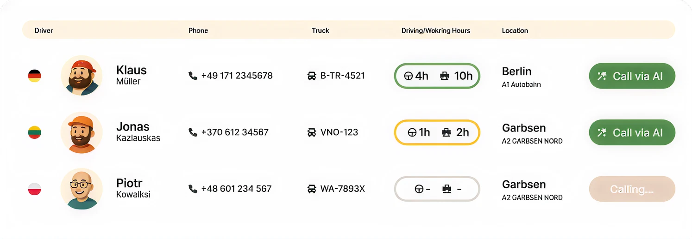This screenshot has width=692, height=239.
Task: Open the phone number +48 601 234 567
Action: [x=236, y=189]
